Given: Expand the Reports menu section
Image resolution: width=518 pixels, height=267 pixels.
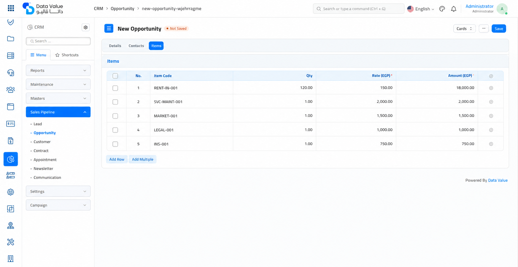Looking at the screenshot, I should point(58,71).
